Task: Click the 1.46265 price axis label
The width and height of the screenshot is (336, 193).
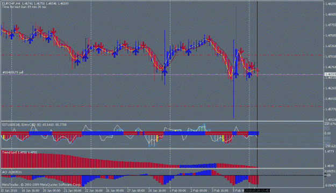Action: 331,88
